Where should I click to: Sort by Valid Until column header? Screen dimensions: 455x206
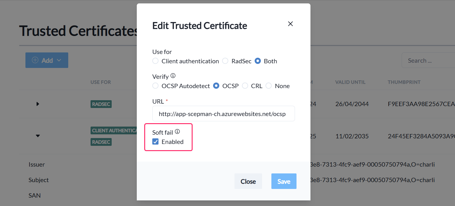point(350,82)
